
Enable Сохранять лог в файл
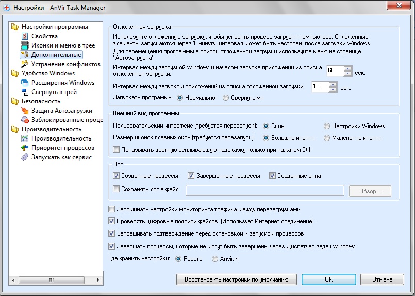click(116, 189)
